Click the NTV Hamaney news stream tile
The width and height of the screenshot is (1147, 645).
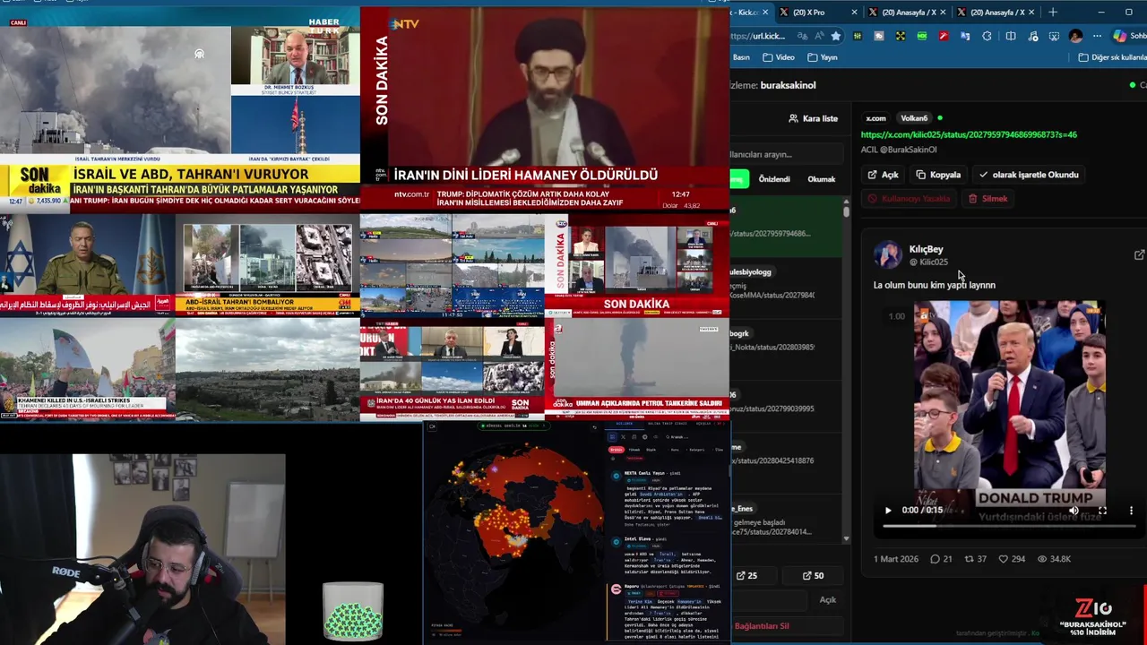pos(545,107)
